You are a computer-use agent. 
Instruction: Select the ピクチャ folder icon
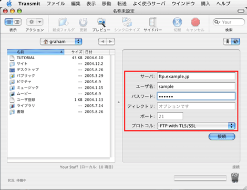click(x=12, y=82)
